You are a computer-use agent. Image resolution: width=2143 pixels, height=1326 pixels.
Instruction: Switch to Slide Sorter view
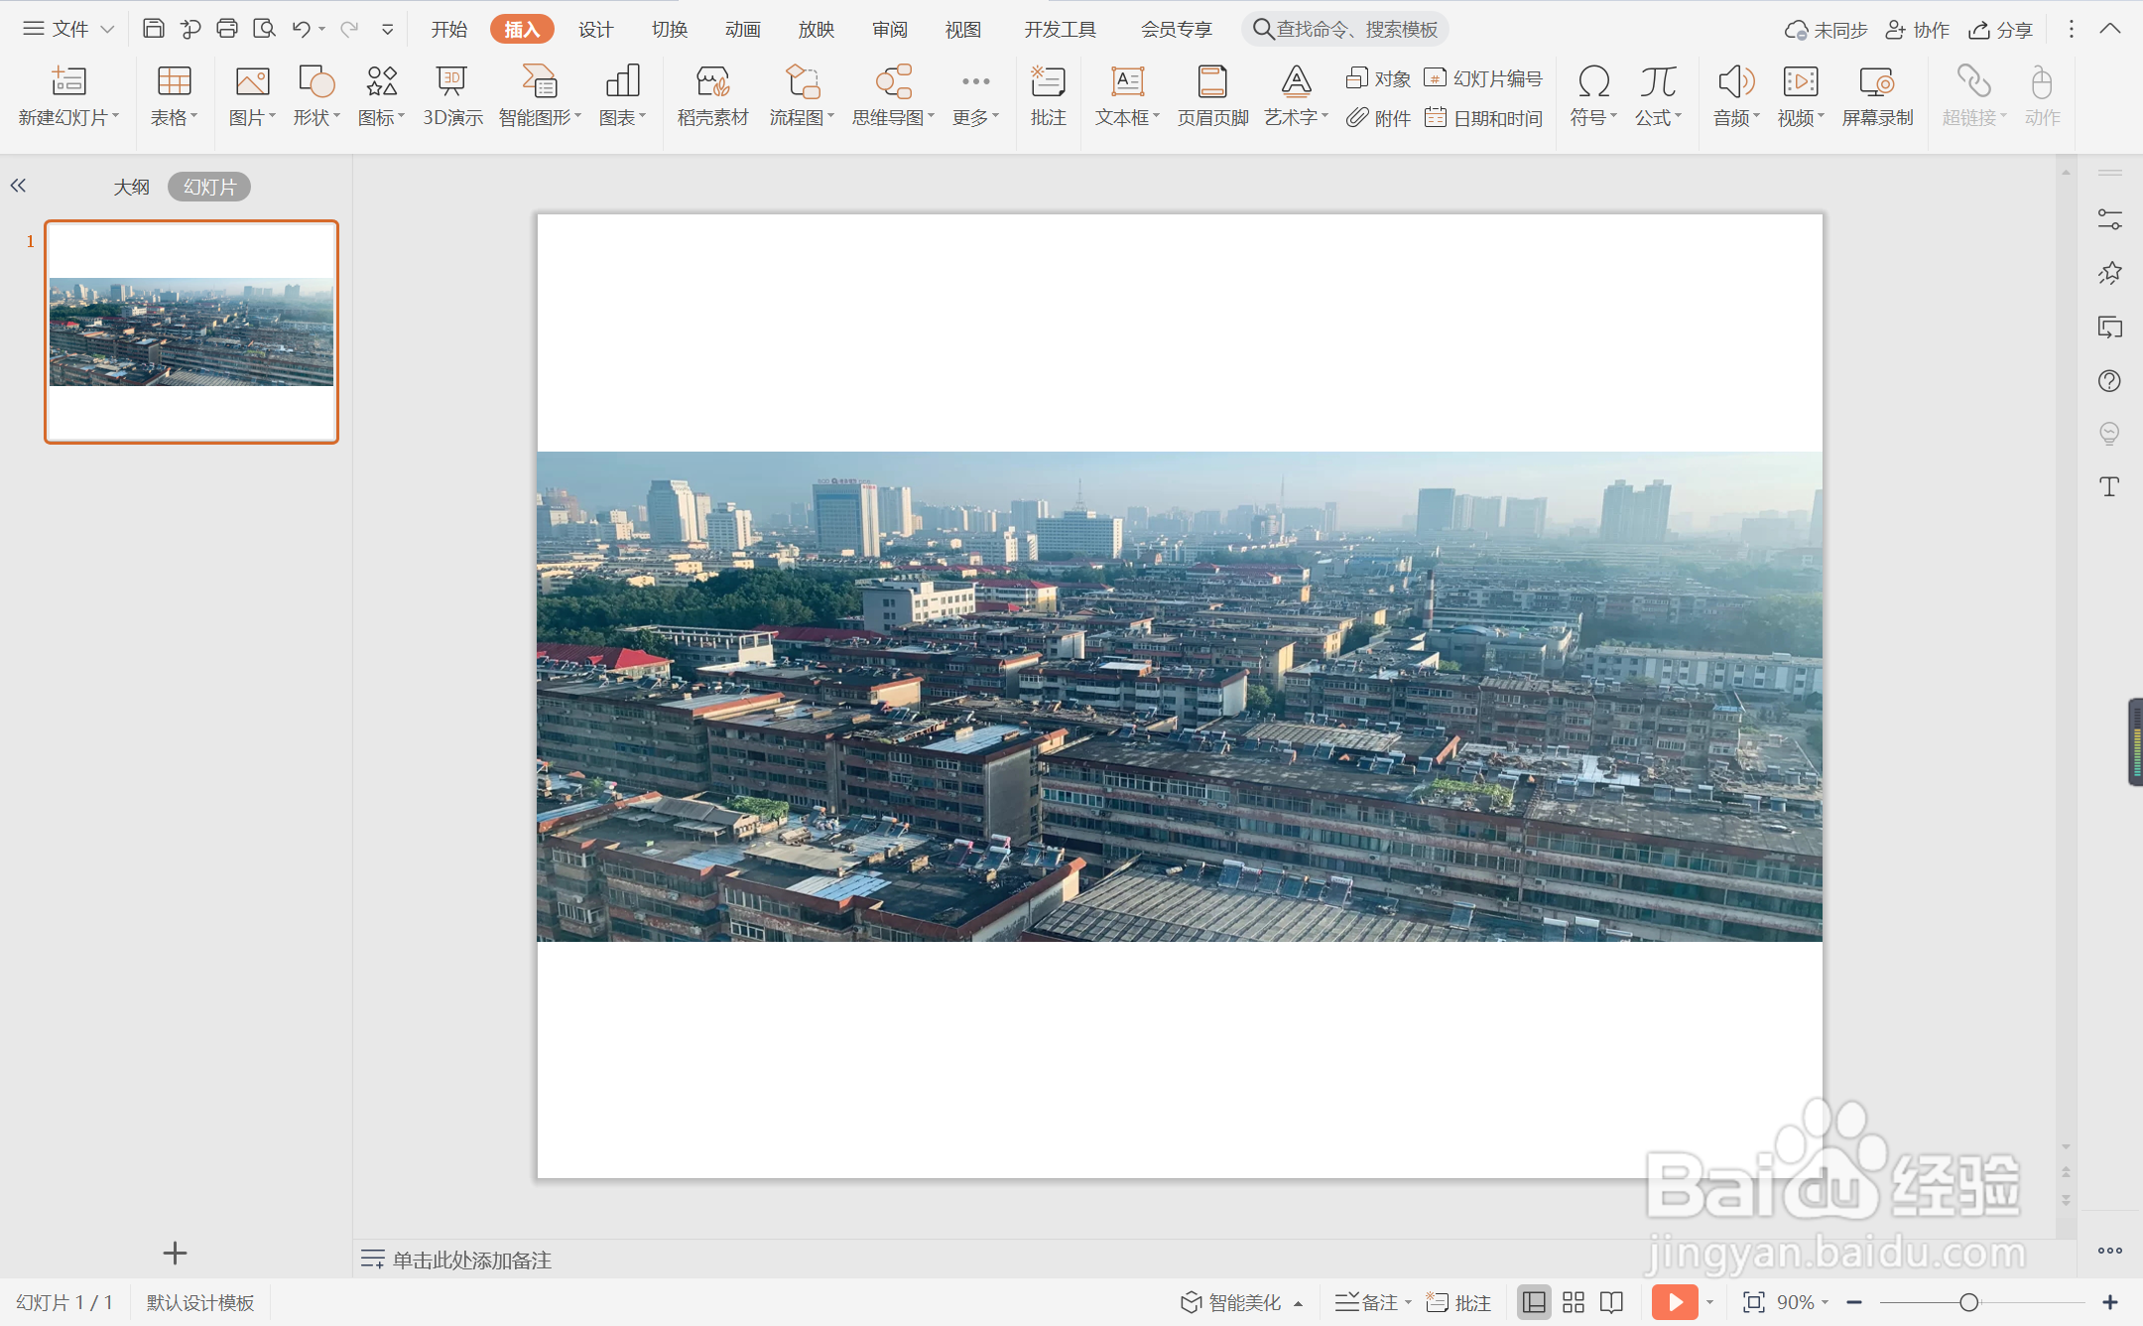(x=1574, y=1302)
